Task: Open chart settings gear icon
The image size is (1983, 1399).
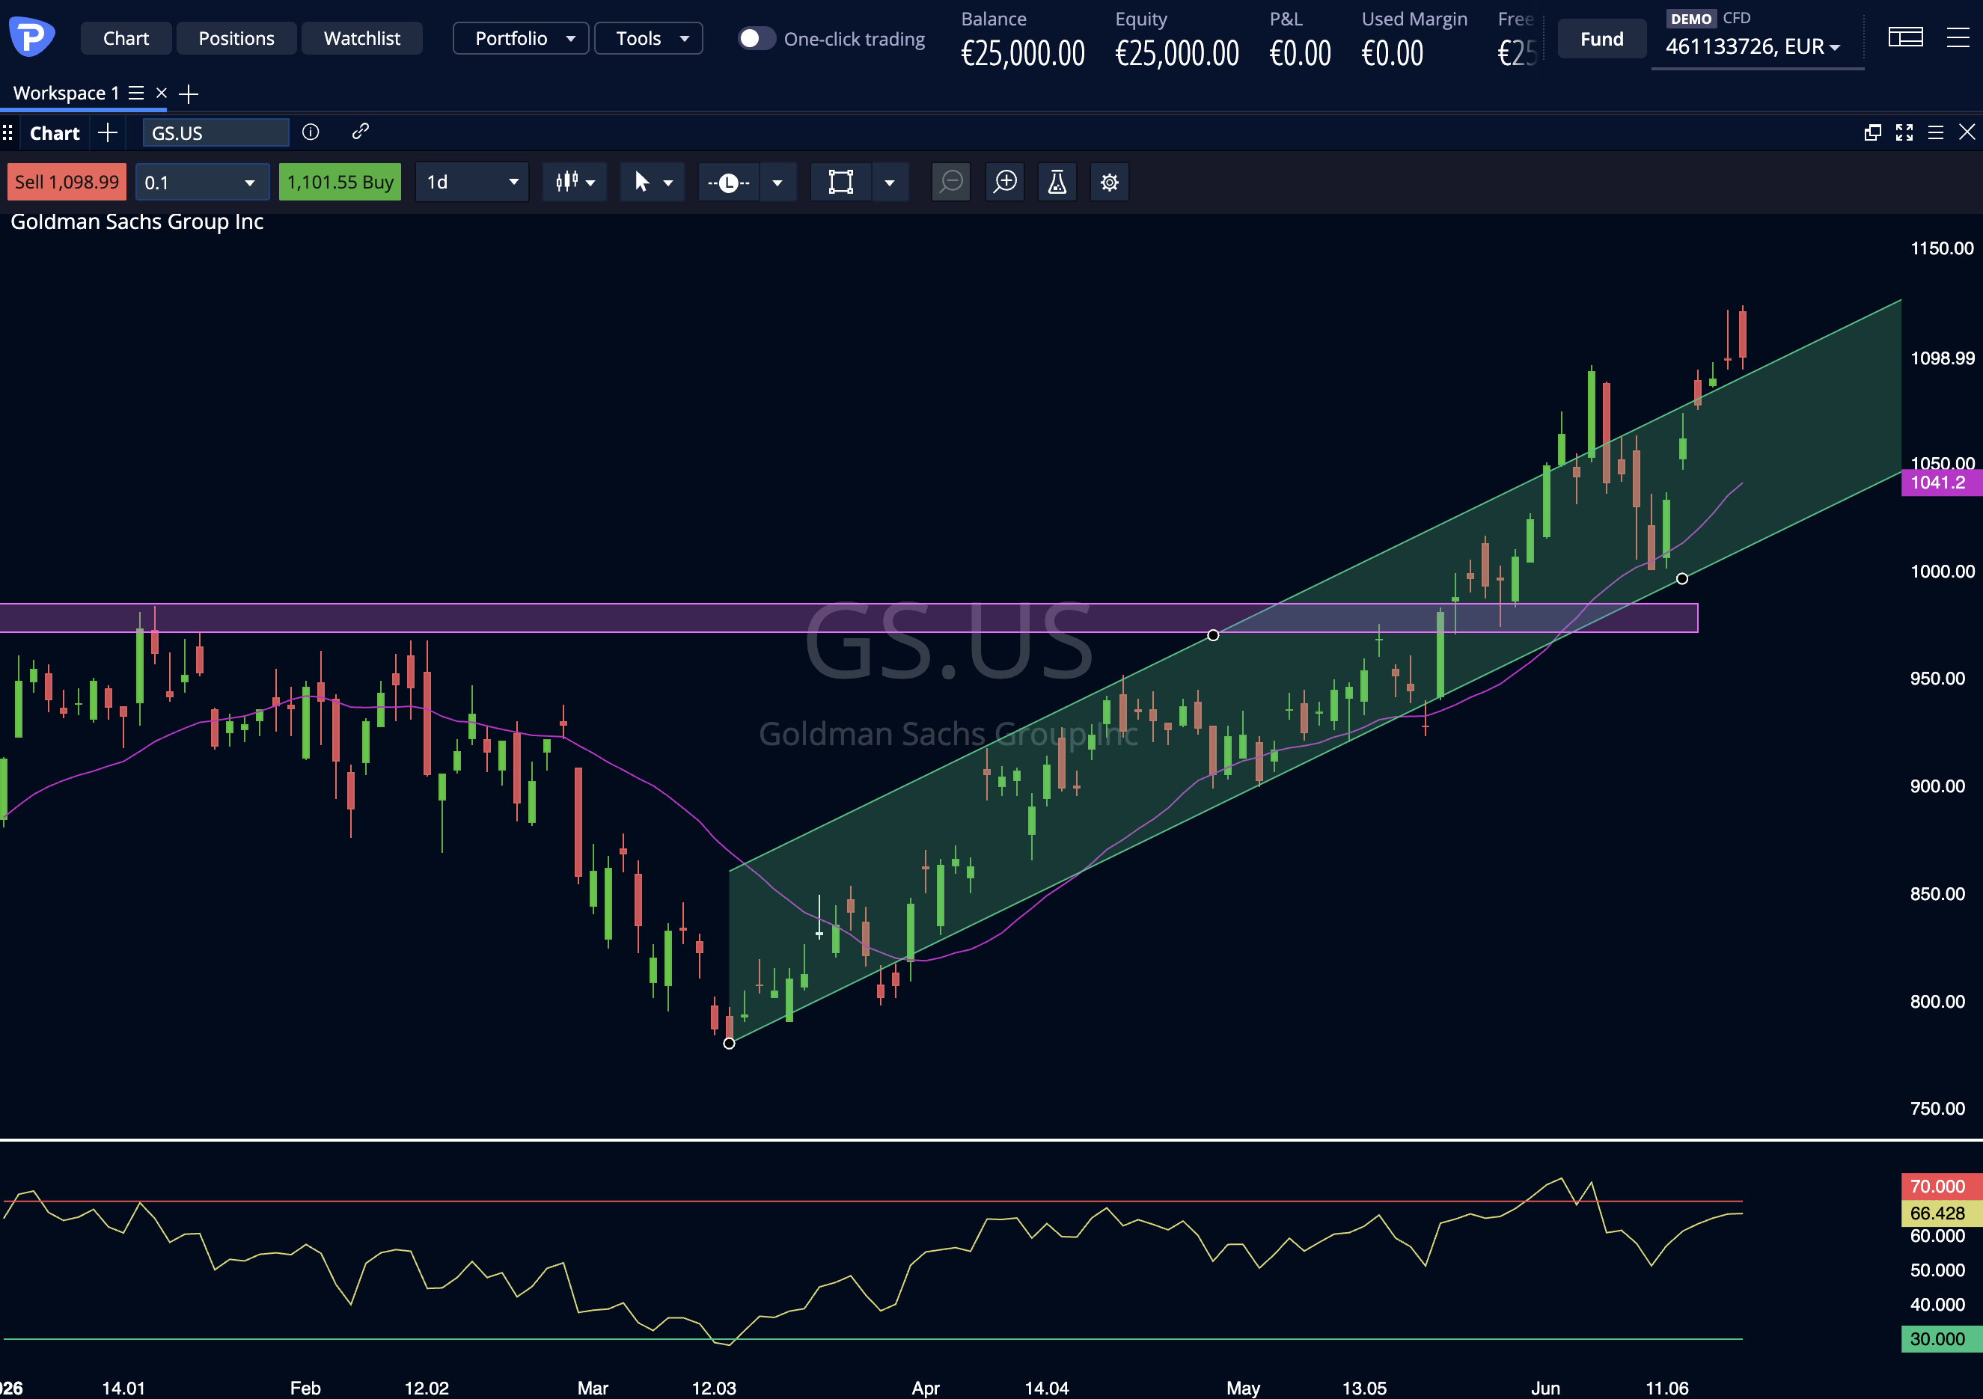Action: pyautogui.click(x=1110, y=183)
